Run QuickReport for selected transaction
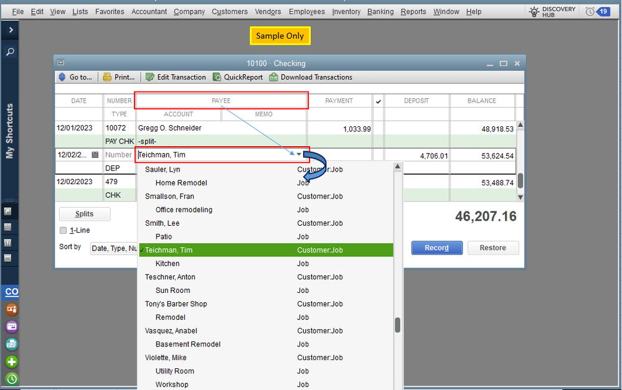 point(238,77)
